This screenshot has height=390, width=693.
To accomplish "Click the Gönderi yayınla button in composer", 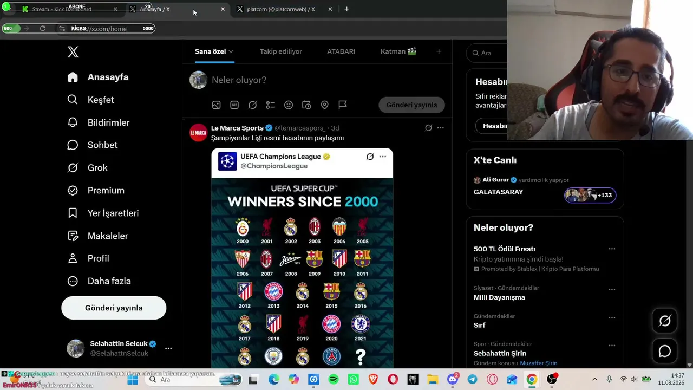I will coord(411,105).
